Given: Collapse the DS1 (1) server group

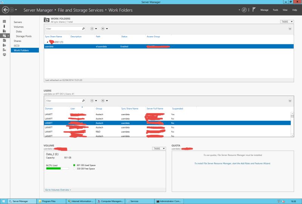Looking at the screenshot, I should (48, 42).
